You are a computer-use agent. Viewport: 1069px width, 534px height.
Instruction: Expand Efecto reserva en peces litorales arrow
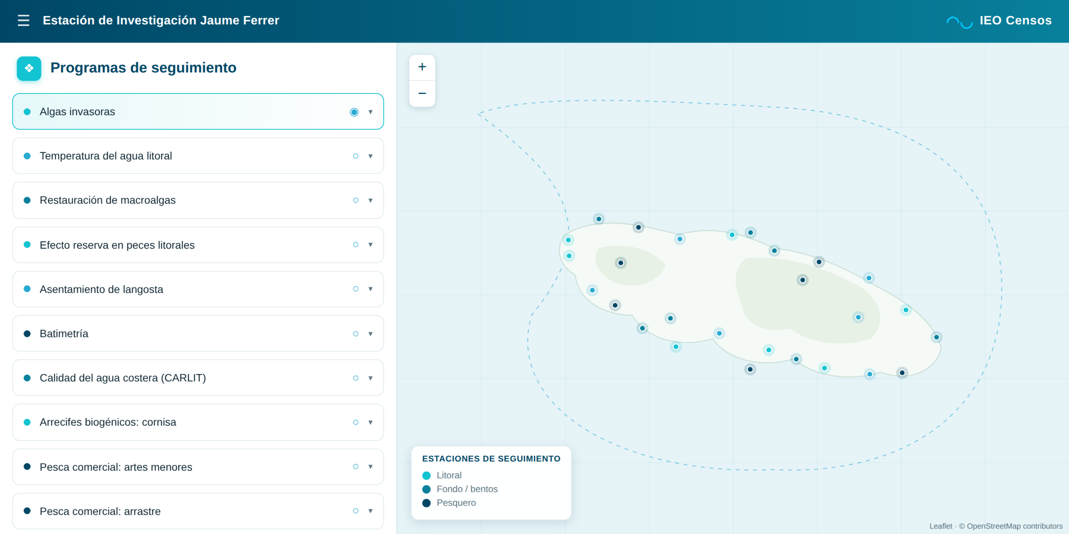click(x=370, y=244)
